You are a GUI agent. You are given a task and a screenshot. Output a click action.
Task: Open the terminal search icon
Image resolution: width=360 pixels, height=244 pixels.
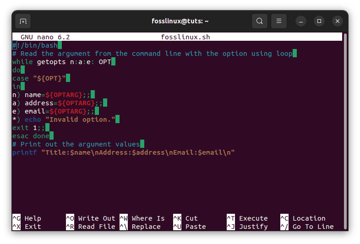click(x=259, y=21)
